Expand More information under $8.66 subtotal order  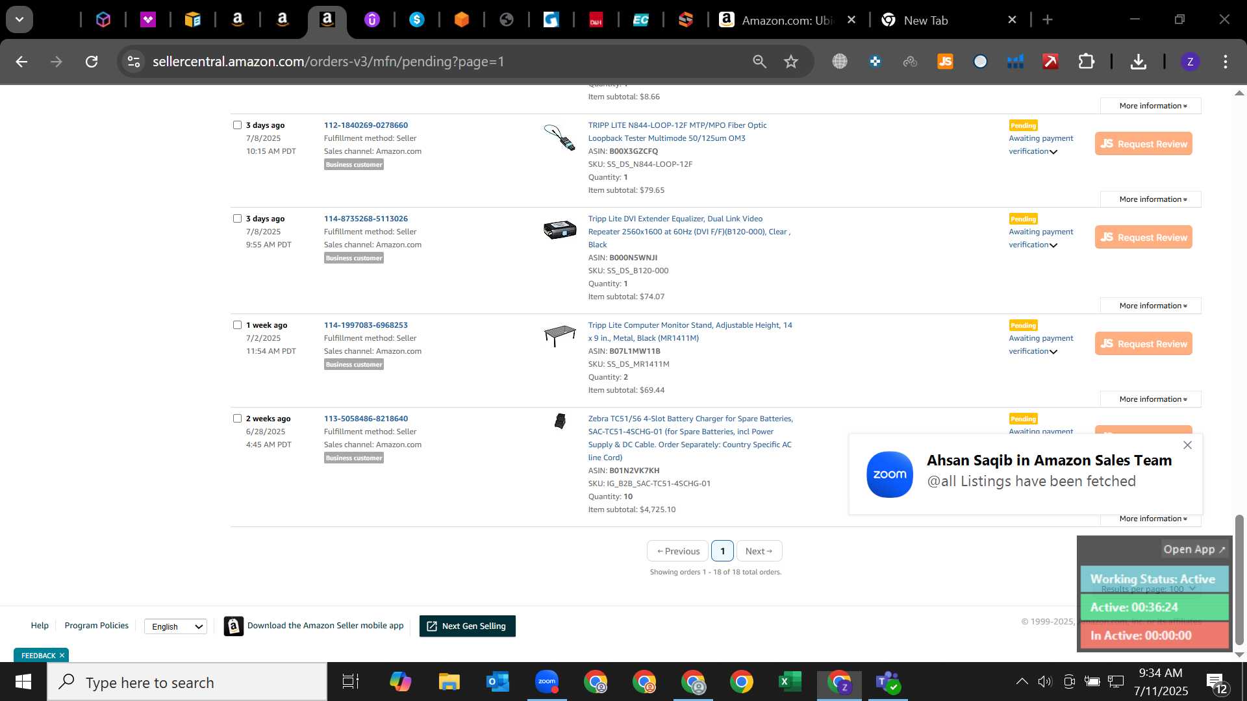click(x=1151, y=106)
